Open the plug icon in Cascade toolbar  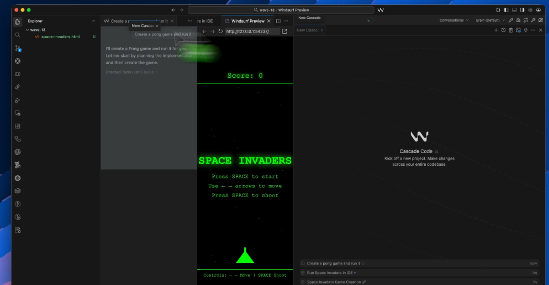click(526, 30)
